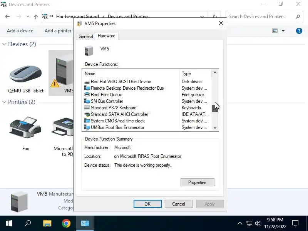Open the notification center icon
The height and width of the screenshot is (231, 308).
[295, 223]
